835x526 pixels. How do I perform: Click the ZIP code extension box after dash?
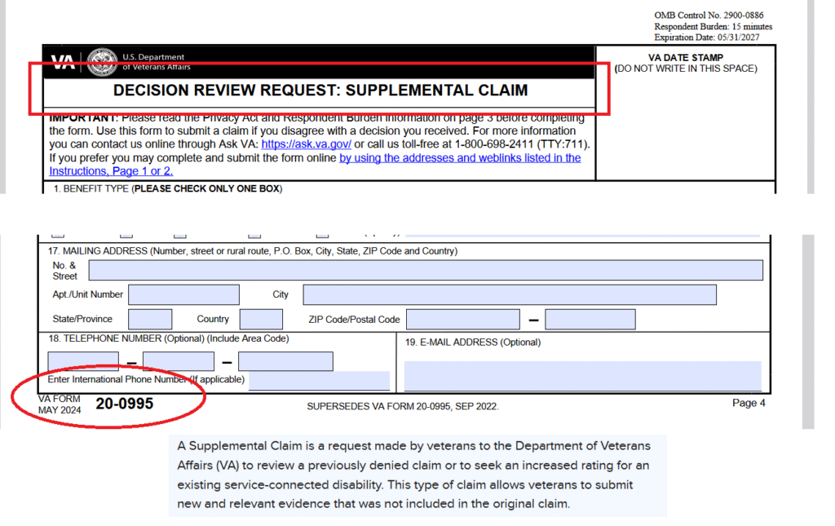pyautogui.click(x=590, y=319)
